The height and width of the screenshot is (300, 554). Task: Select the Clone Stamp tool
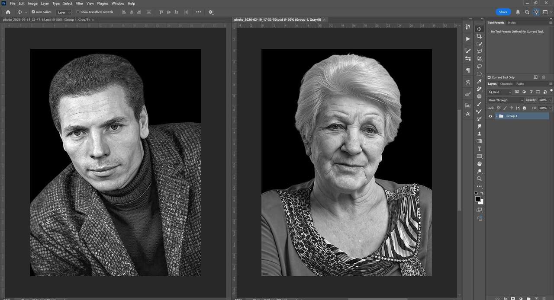[x=479, y=134]
